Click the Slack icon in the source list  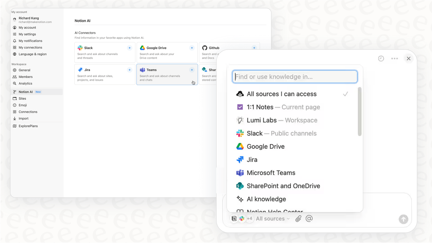coord(240,133)
